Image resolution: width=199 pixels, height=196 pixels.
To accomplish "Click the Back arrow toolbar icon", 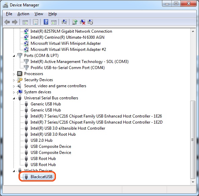I will [x=7, y=22].
